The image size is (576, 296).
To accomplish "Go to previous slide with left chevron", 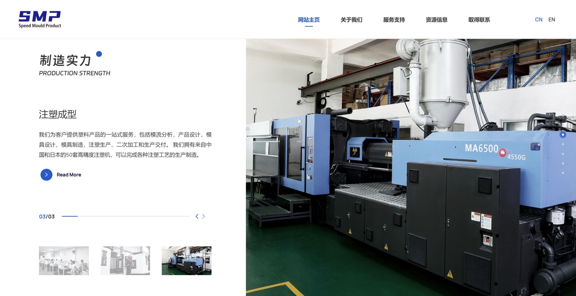I will click(197, 217).
